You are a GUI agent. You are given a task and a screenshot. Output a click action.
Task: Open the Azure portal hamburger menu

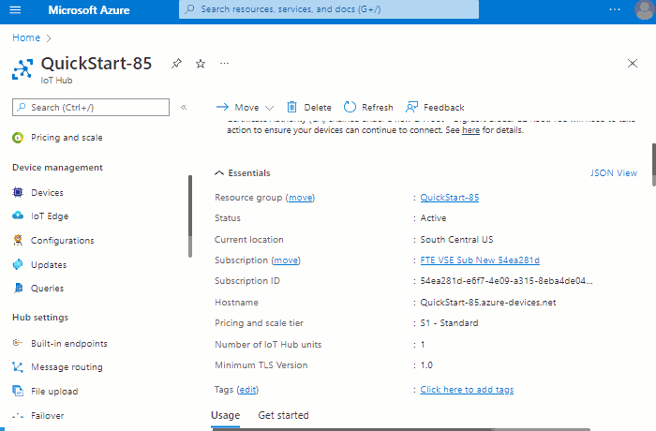click(x=15, y=9)
